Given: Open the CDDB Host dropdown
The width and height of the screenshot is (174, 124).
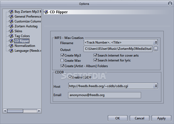Looking at the screenshot, I should (156, 86).
